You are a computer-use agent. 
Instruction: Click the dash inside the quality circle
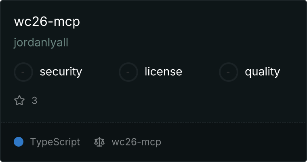pos(228,72)
